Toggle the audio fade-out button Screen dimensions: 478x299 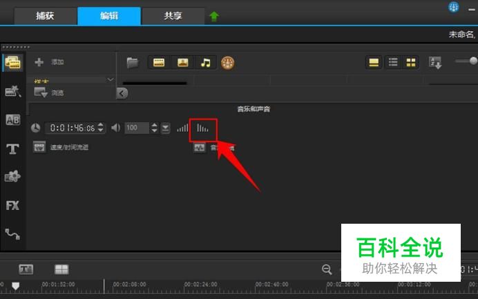tap(202, 128)
